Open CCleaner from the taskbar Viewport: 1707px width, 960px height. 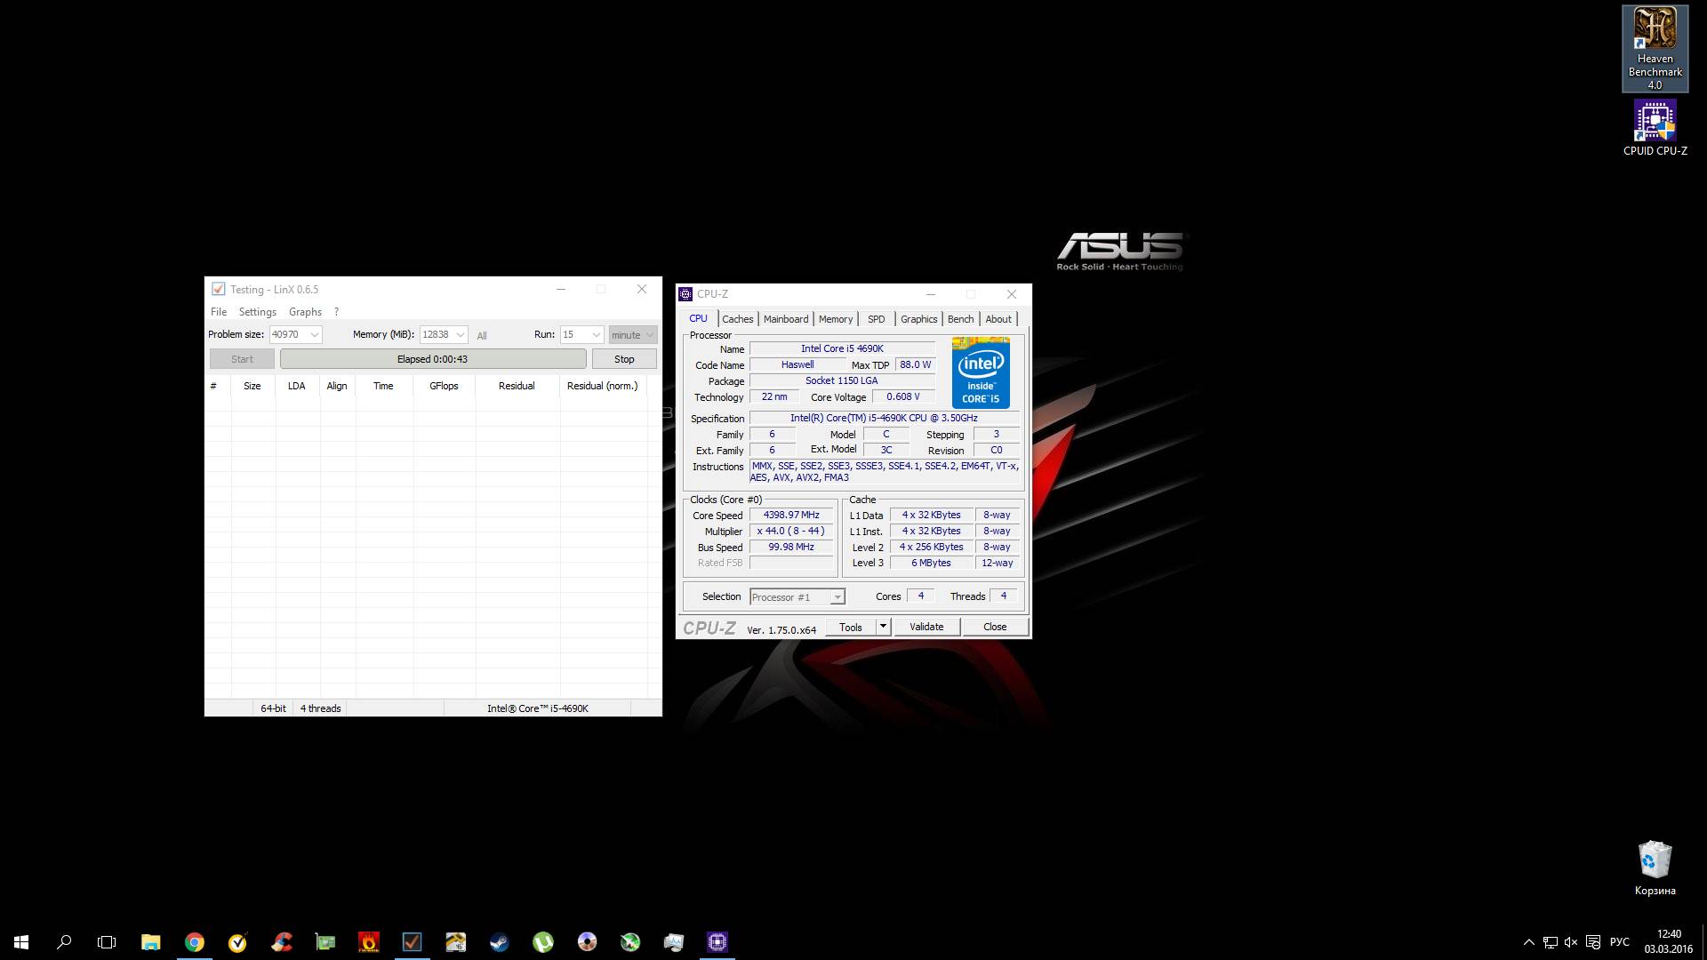click(281, 942)
